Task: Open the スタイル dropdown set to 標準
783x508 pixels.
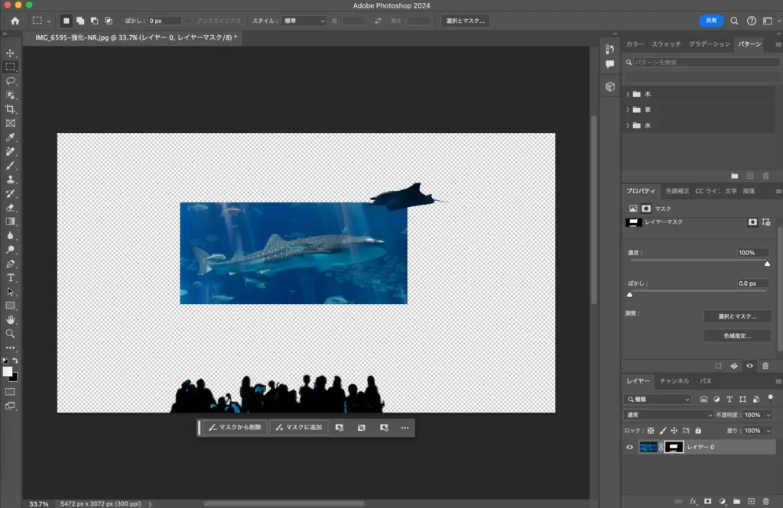Action: [x=304, y=21]
